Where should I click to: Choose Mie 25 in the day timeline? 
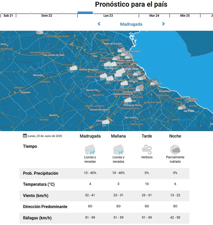[x=185, y=16]
